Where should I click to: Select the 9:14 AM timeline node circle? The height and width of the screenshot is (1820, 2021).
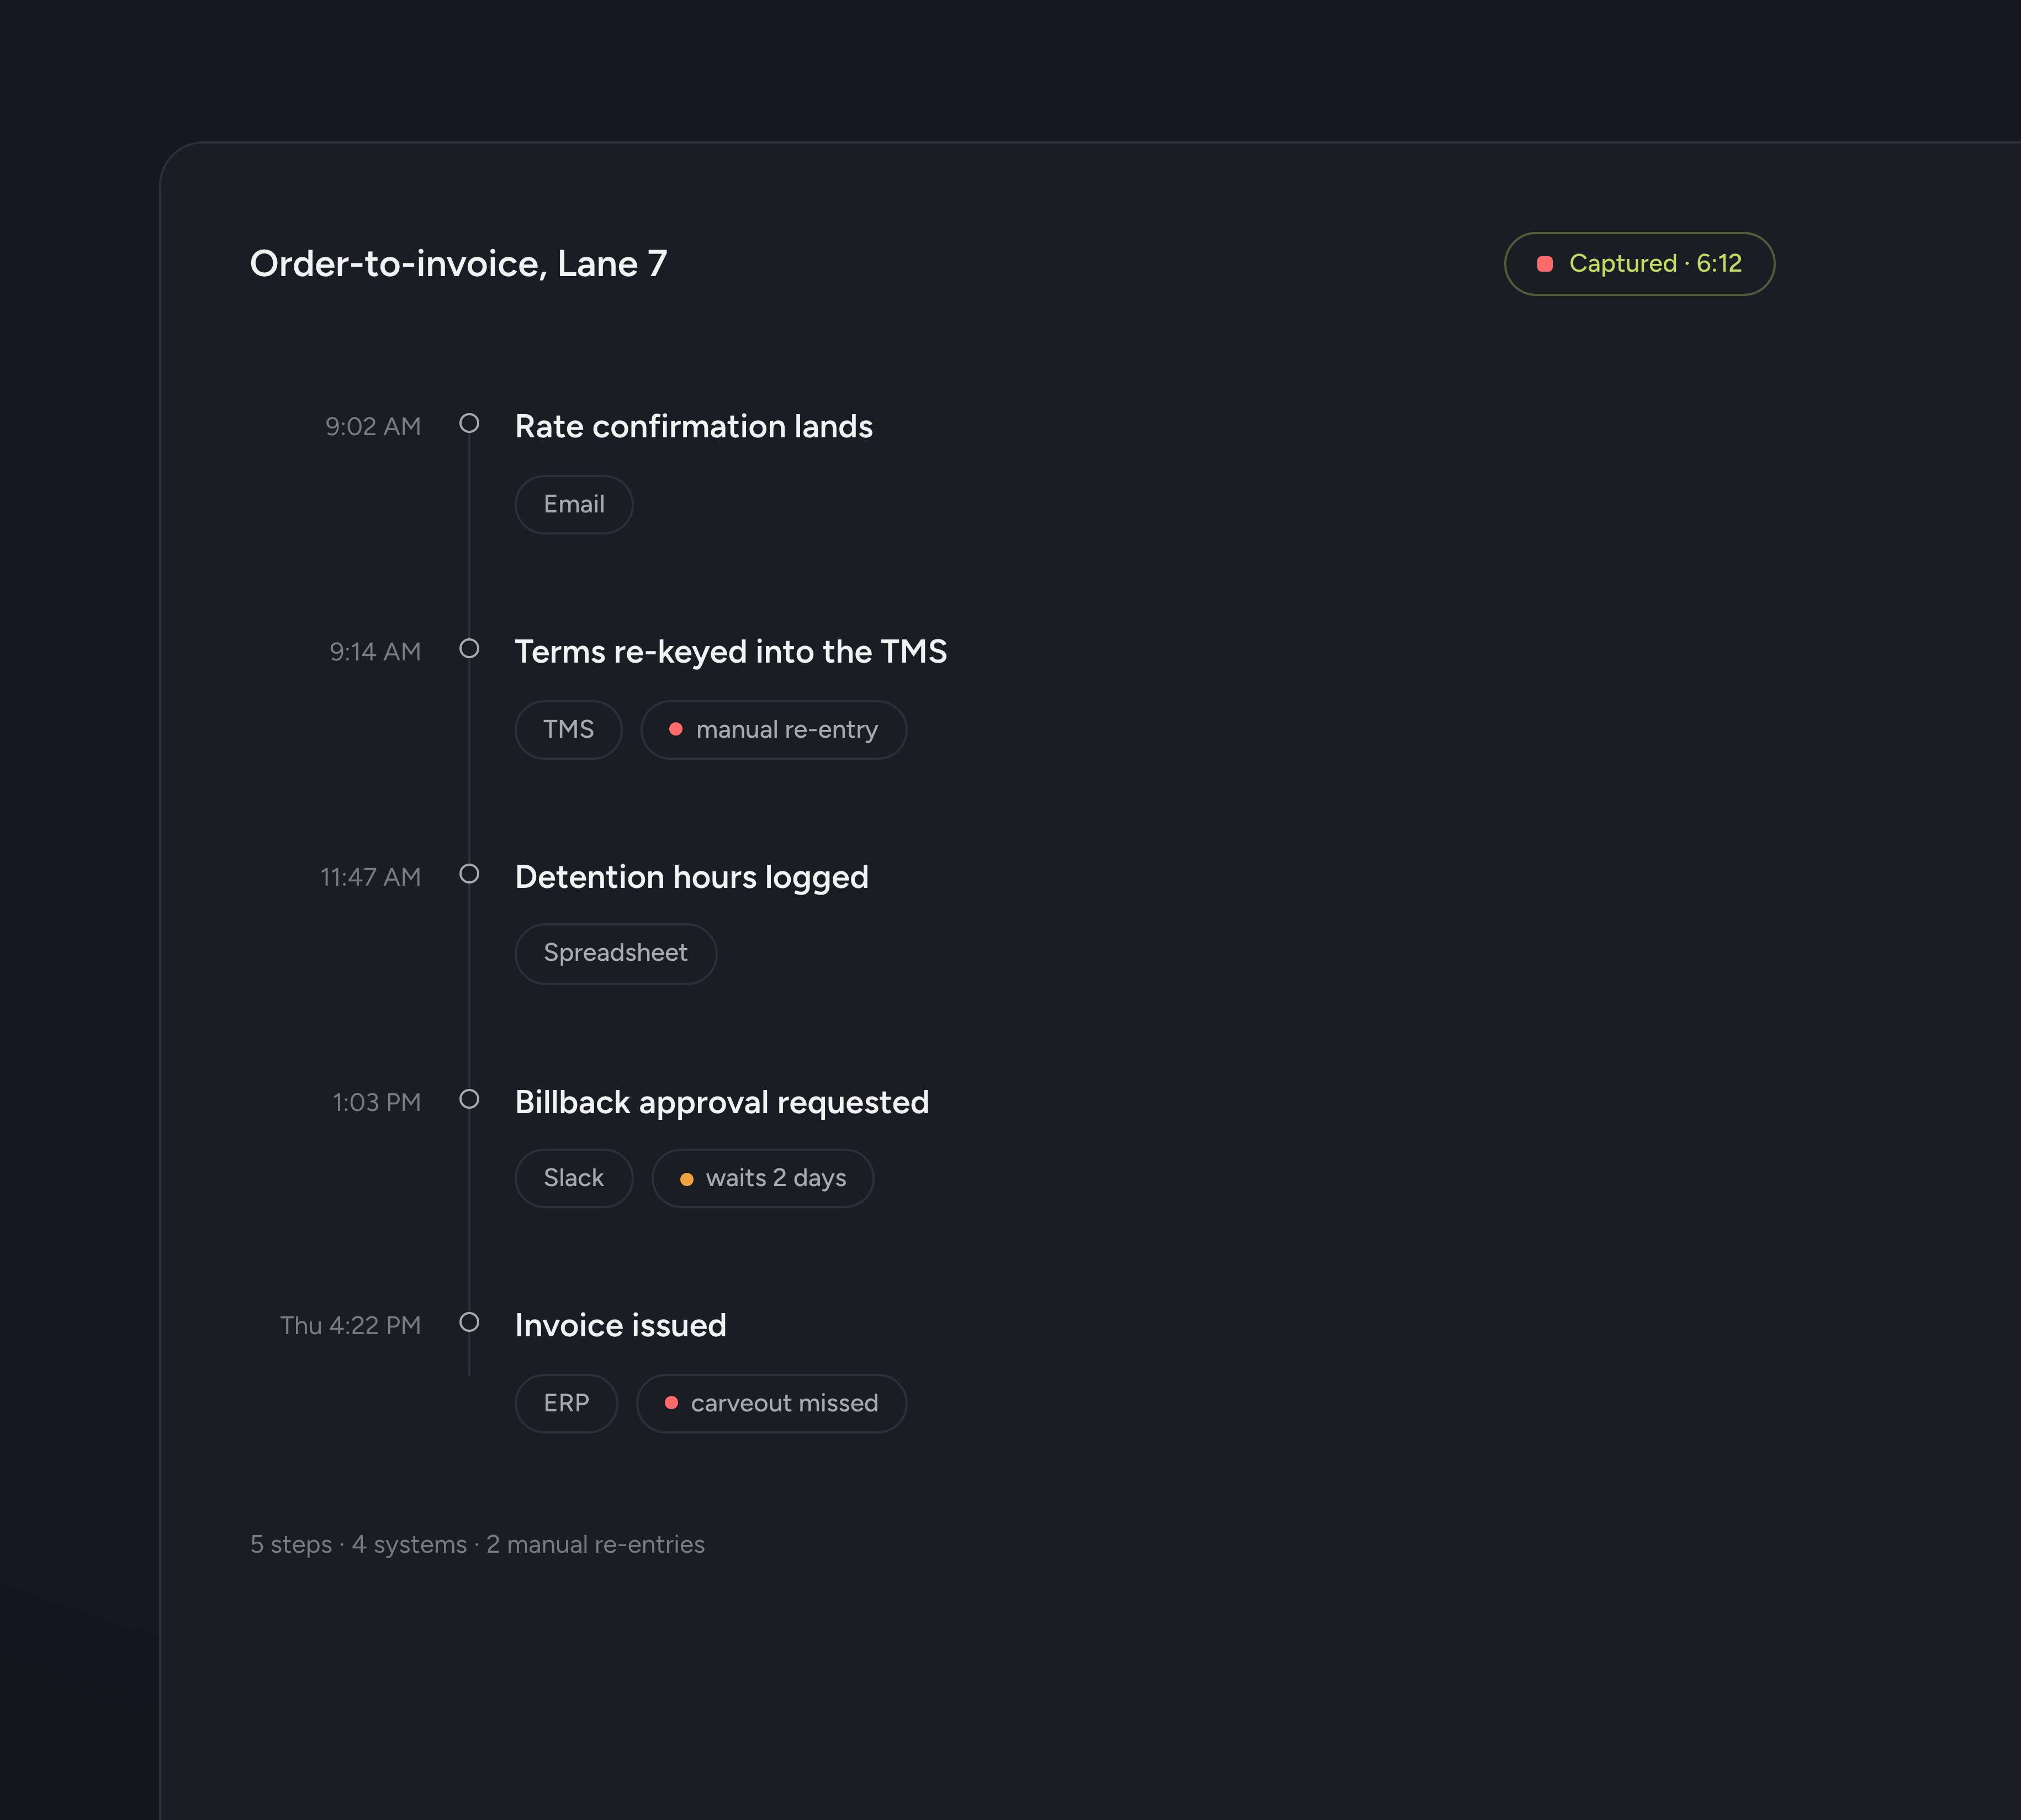click(469, 648)
